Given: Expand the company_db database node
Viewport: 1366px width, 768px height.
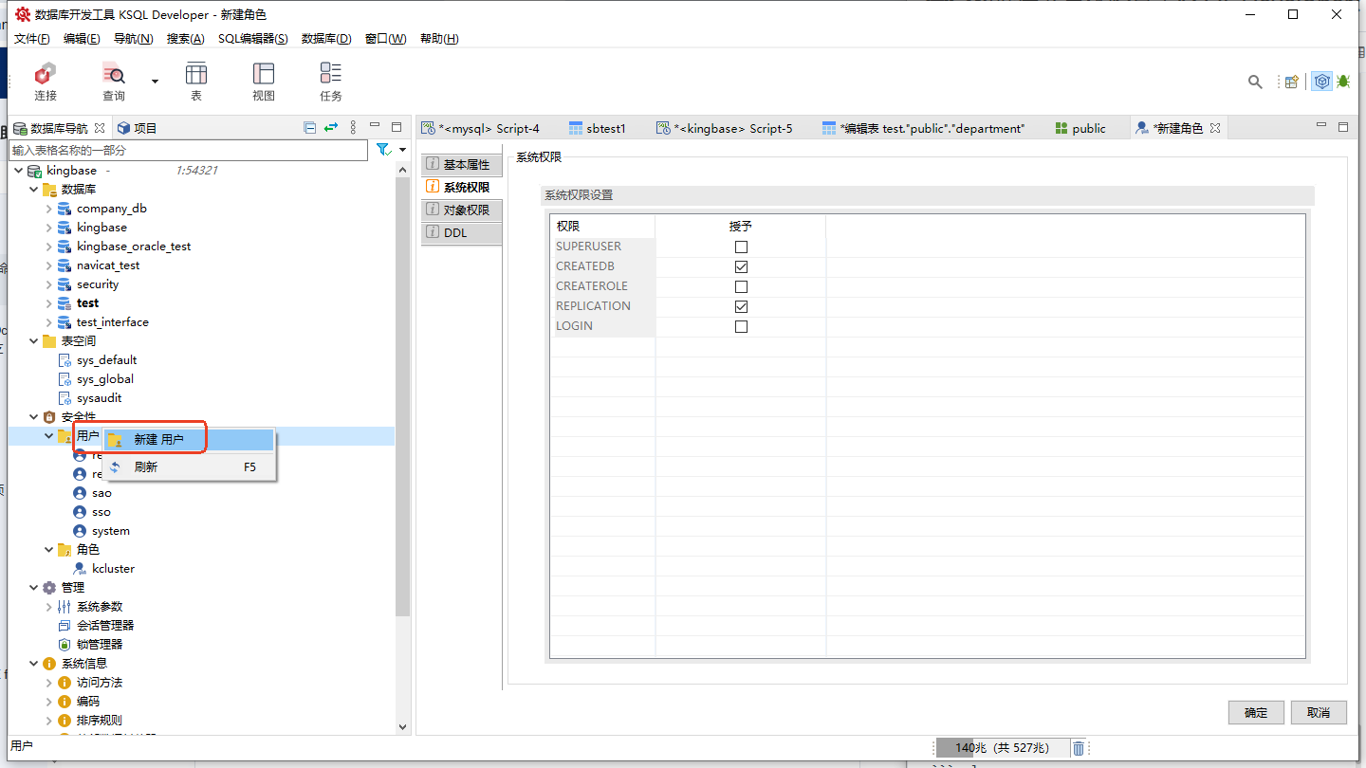Looking at the screenshot, I should (49, 209).
